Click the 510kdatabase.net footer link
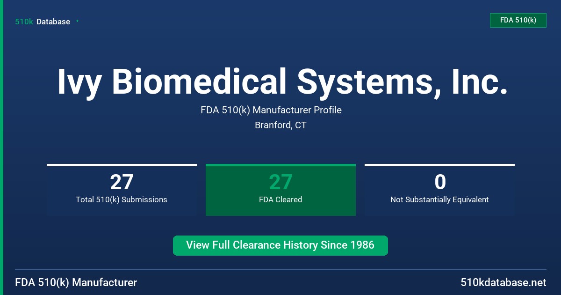The height and width of the screenshot is (295, 561). [503, 282]
